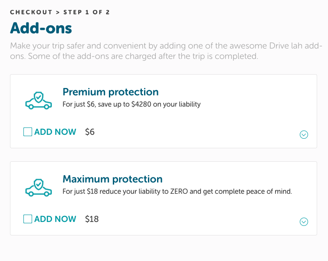This screenshot has height=261, width=328.
Task: Click the Drive lah add-ons intro paragraph
Action: click(166, 51)
